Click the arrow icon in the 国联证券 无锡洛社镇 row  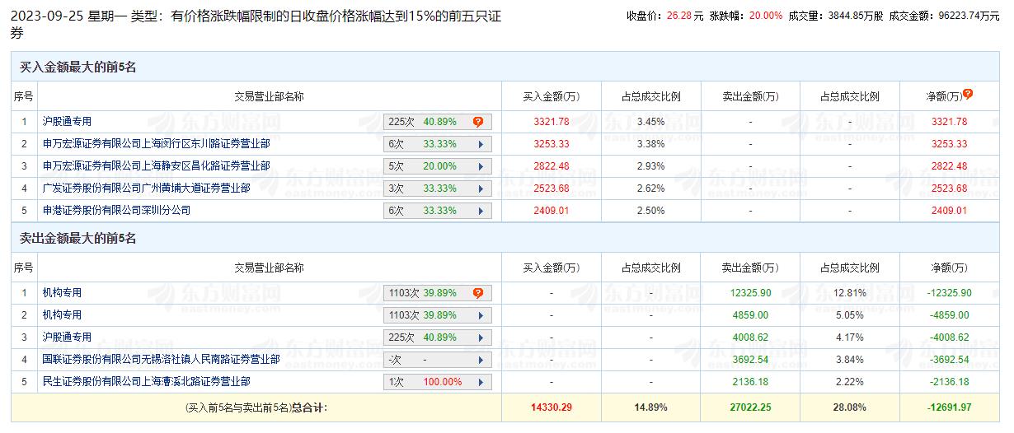pyautogui.click(x=481, y=360)
